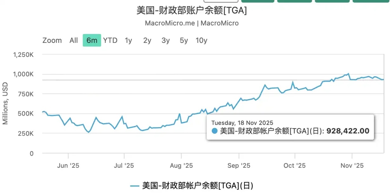Select the 3y zoom option
390x196 pixels.
click(165, 40)
